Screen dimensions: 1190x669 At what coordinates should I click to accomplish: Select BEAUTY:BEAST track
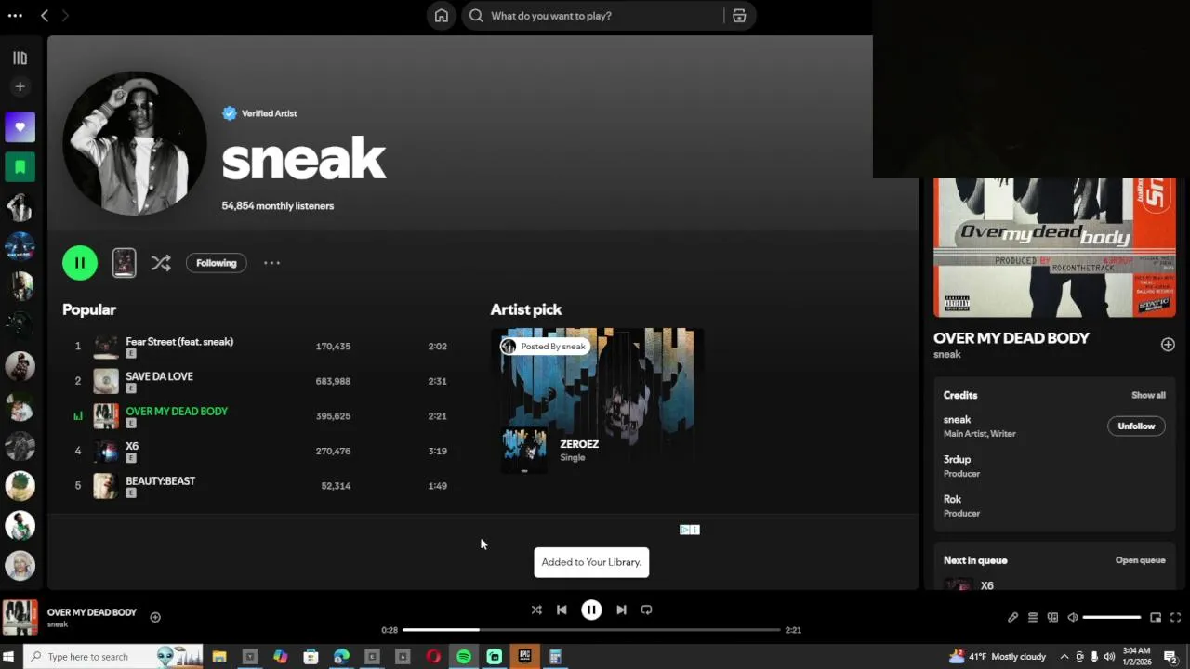(x=260, y=486)
